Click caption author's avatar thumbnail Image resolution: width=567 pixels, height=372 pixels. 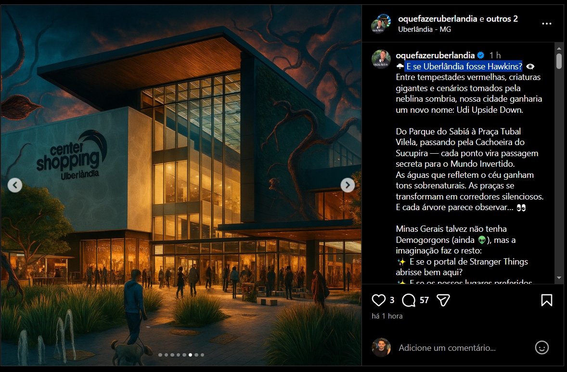coord(381,59)
